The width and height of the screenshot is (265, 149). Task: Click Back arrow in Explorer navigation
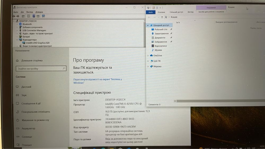pyautogui.click(x=149, y=17)
